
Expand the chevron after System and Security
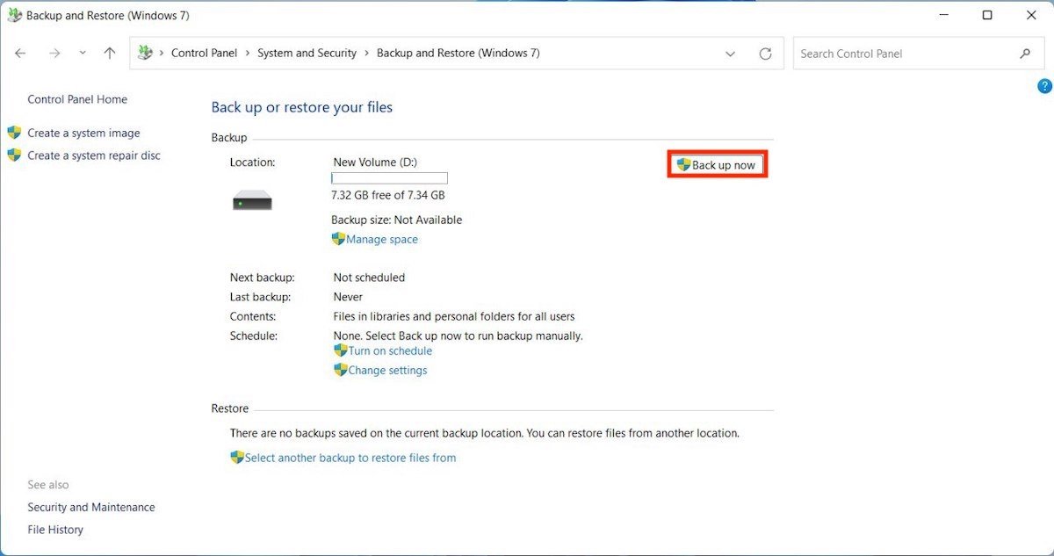367,54
